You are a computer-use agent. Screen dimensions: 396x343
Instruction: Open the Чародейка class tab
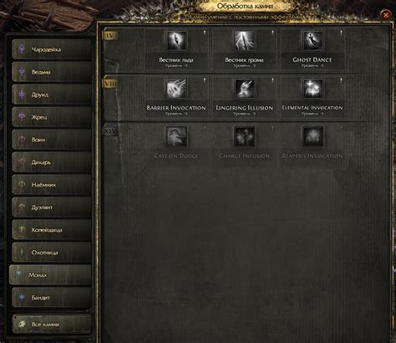tap(52, 49)
